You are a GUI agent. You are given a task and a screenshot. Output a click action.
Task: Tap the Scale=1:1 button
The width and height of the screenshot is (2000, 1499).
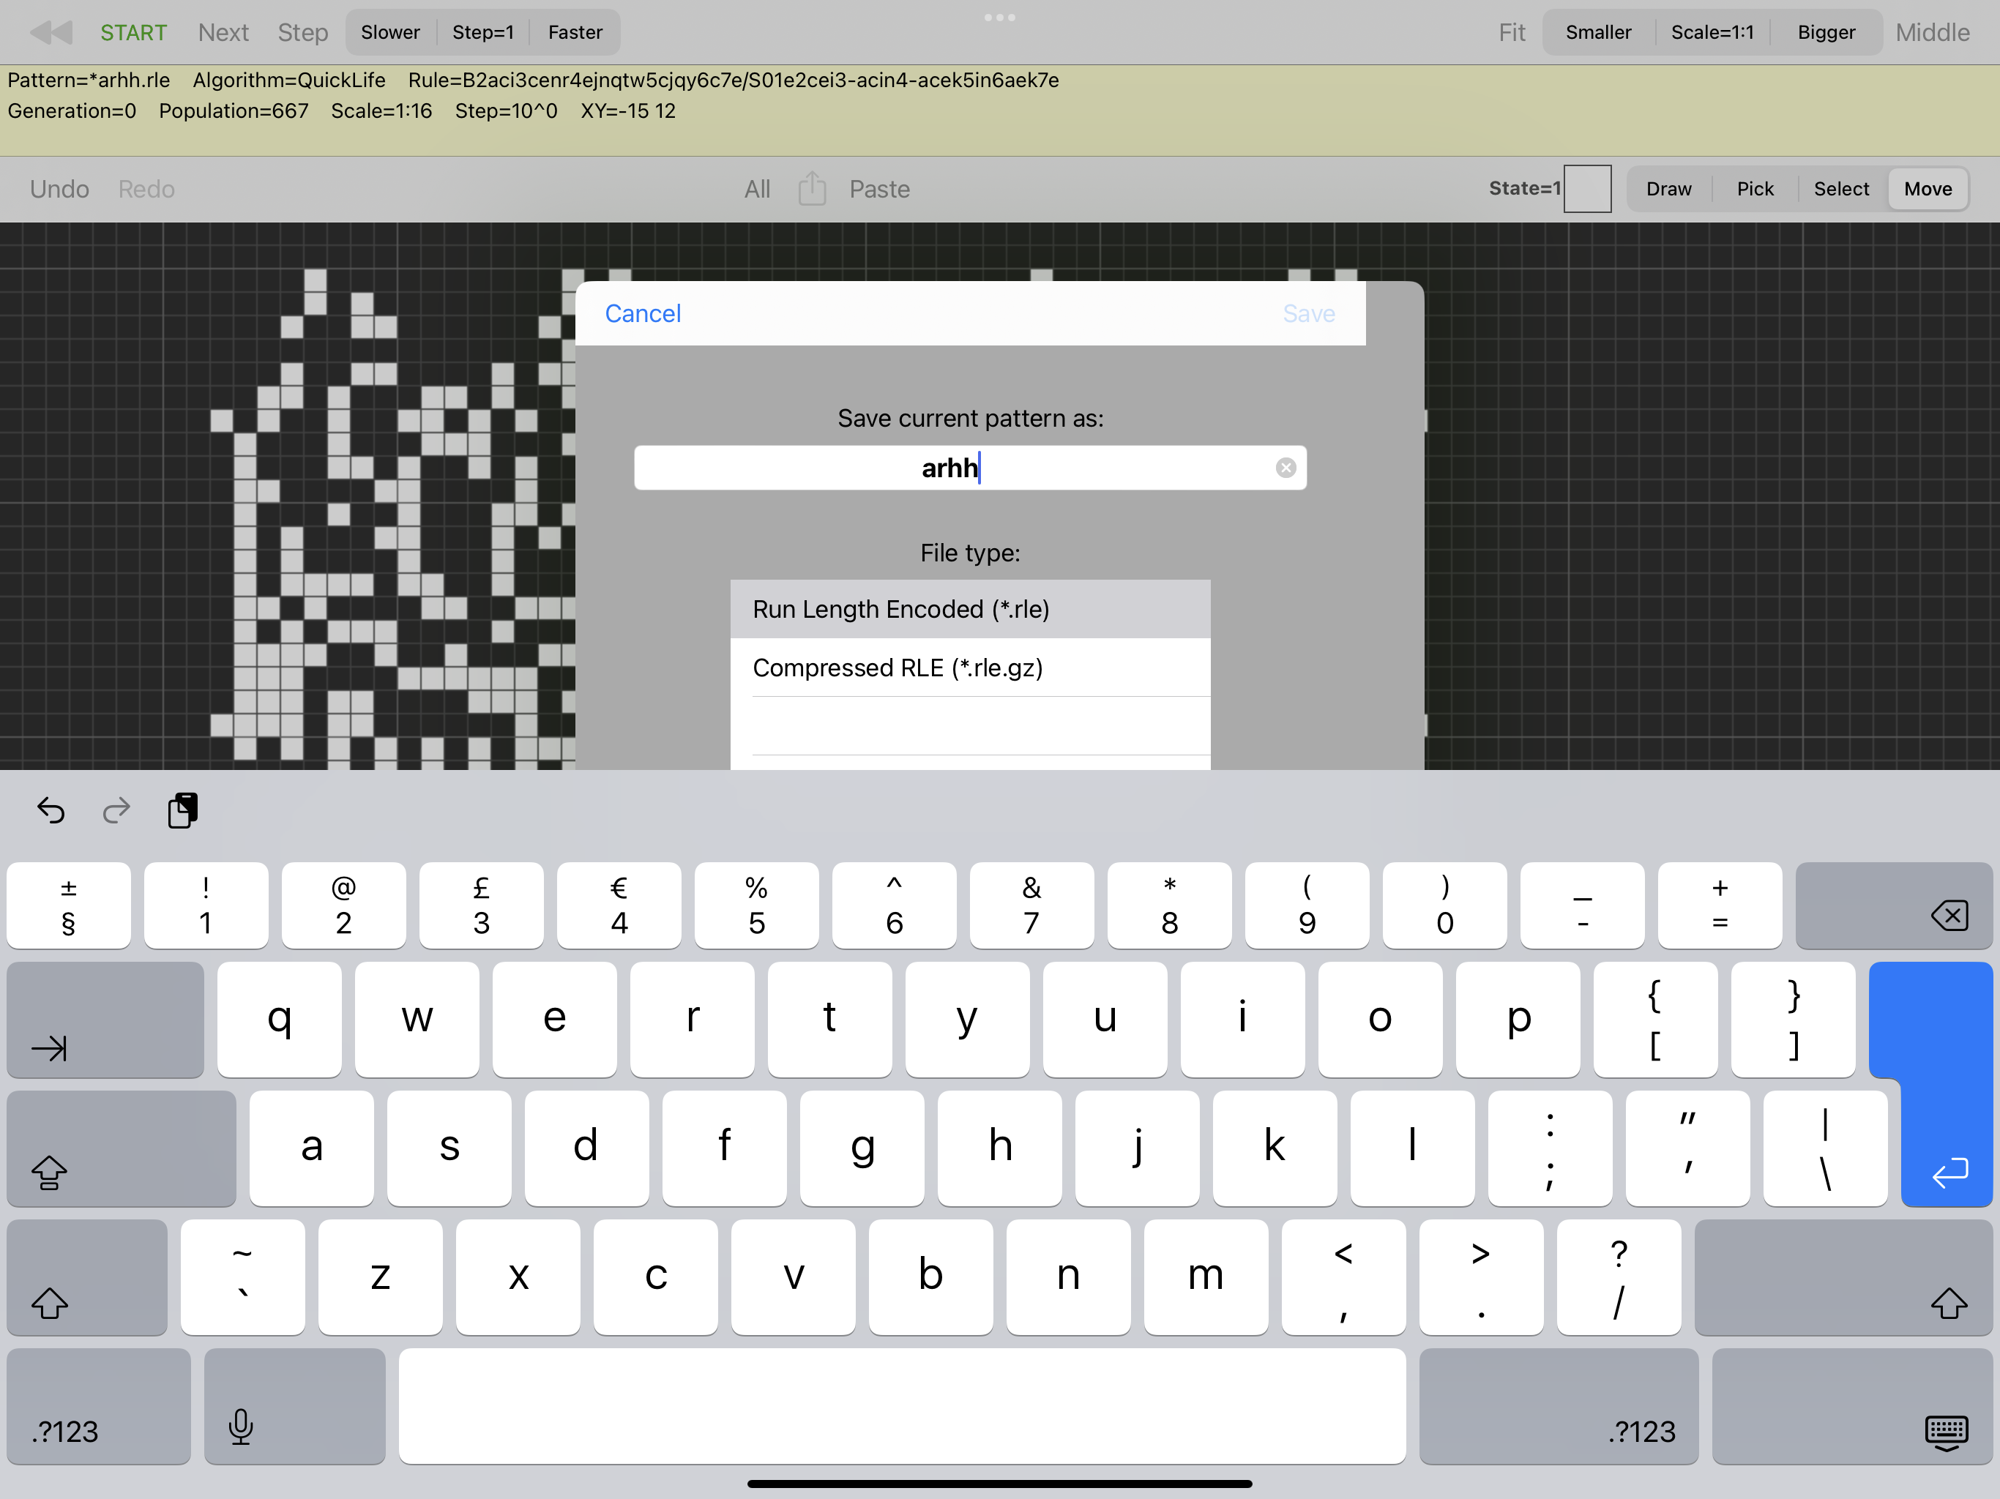click(1712, 32)
